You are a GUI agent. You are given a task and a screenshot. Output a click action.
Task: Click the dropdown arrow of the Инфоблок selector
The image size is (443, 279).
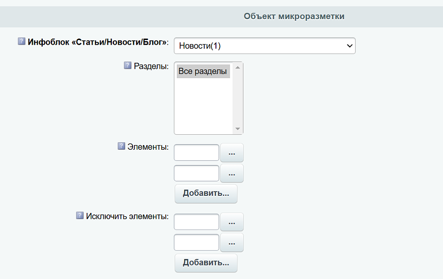[x=349, y=46]
